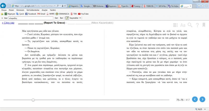The image size is (209, 111).
Task: Switch to the 'Google ...' translate tab
Action: click(86, 6)
